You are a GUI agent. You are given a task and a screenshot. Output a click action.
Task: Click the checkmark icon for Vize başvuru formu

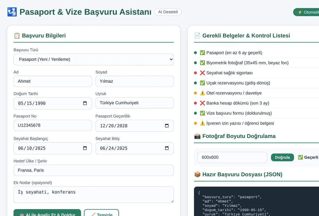[202, 113]
